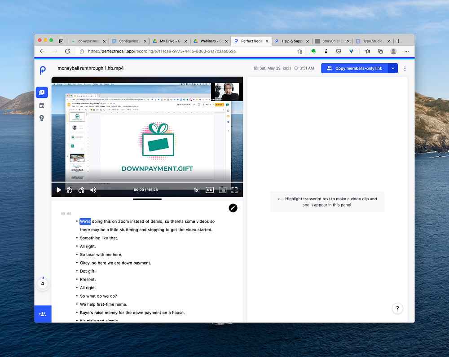Play the video recording
Viewport: 449px width, 357px height.
(59, 190)
